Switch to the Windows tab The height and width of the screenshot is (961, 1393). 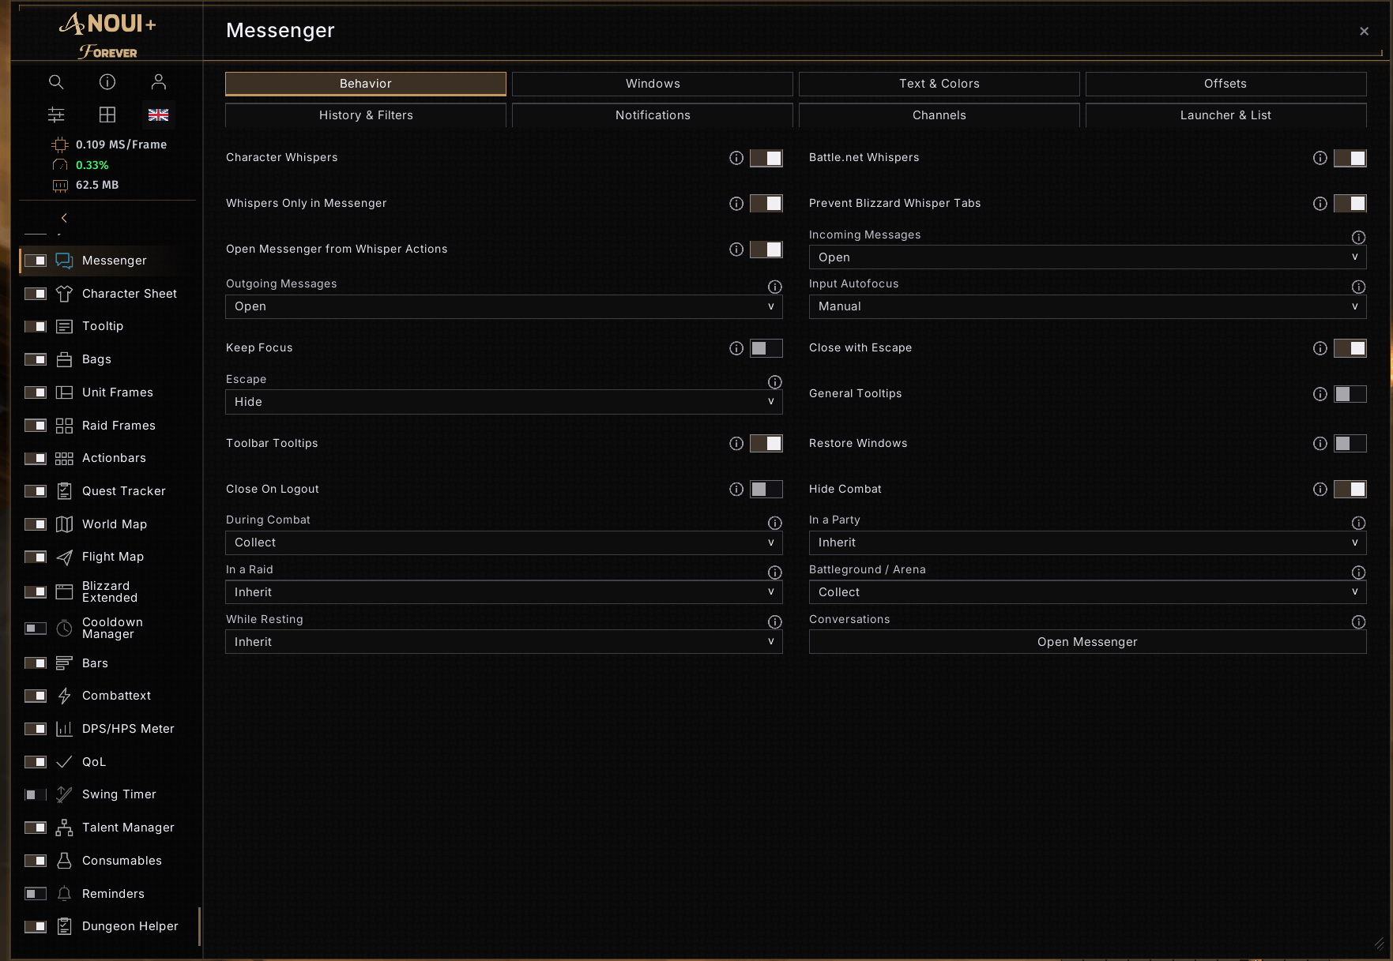pyautogui.click(x=653, y=84)
